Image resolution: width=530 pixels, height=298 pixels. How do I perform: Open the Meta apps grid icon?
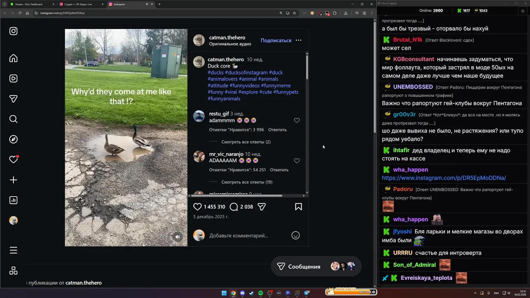pyautogui.click(x=13, y=271)
